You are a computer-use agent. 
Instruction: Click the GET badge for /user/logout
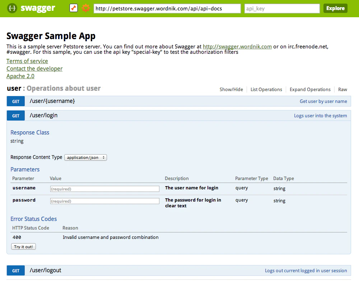pos(15,271)
